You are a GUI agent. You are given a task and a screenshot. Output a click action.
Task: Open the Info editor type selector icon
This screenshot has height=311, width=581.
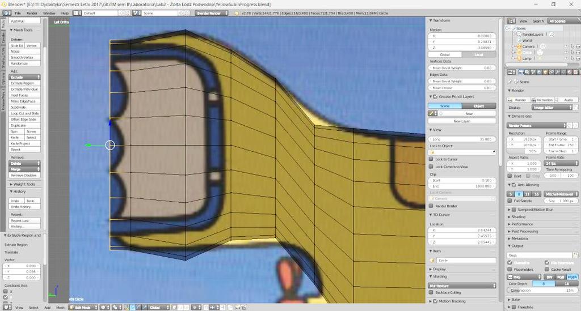(7, 13)
